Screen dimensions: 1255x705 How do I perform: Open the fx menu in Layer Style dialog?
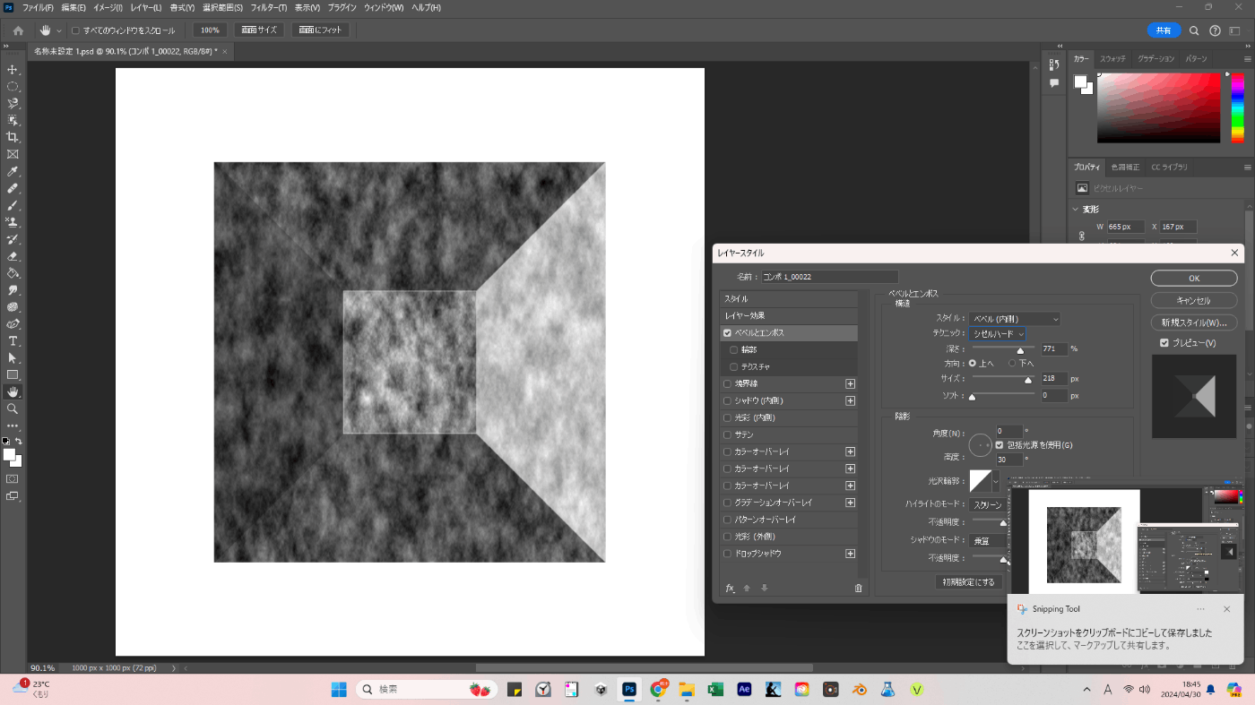(x=730, y=589)
